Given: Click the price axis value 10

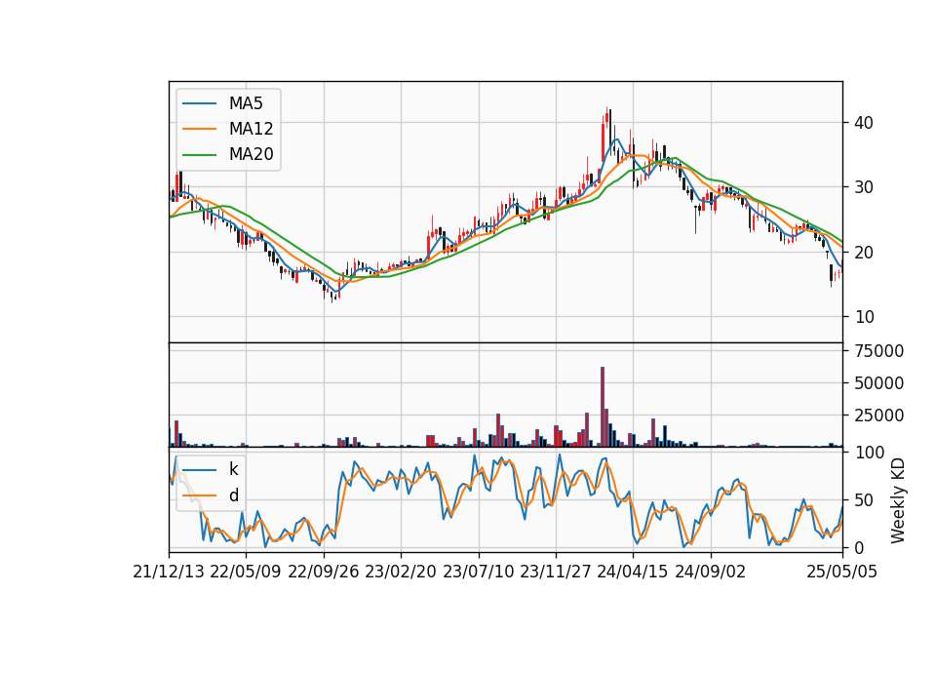Looking at the screenshot, I should [863, 317].
